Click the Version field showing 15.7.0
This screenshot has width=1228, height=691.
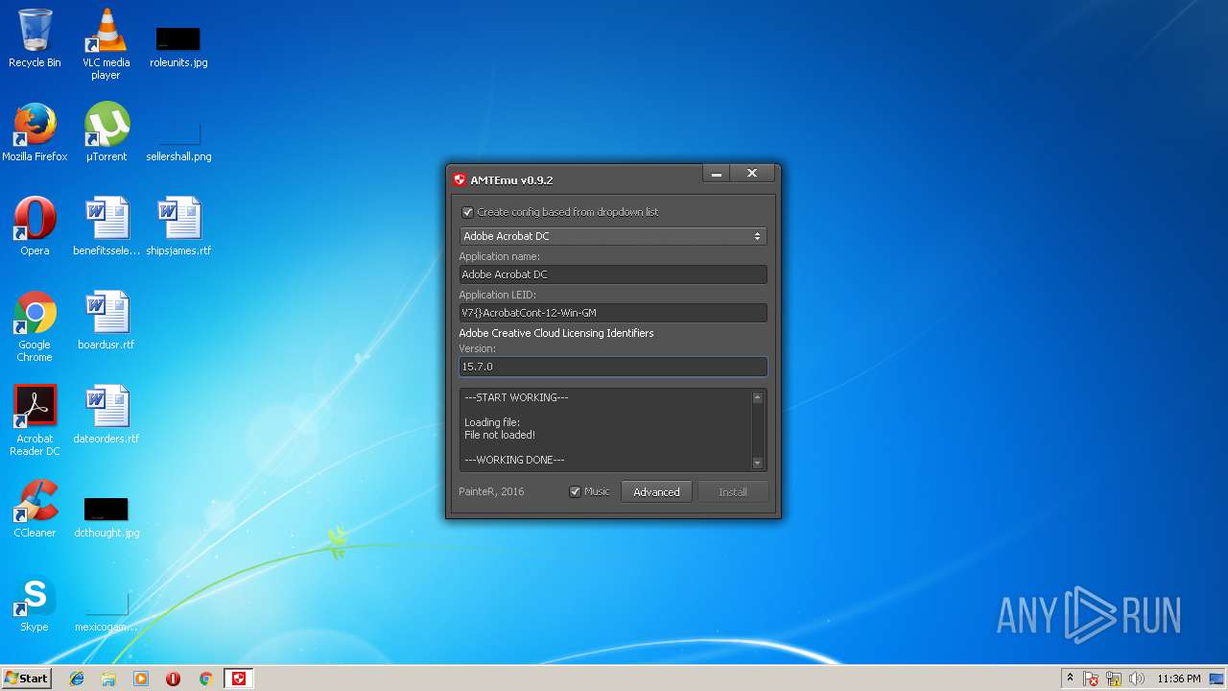[x=612, y=367]
